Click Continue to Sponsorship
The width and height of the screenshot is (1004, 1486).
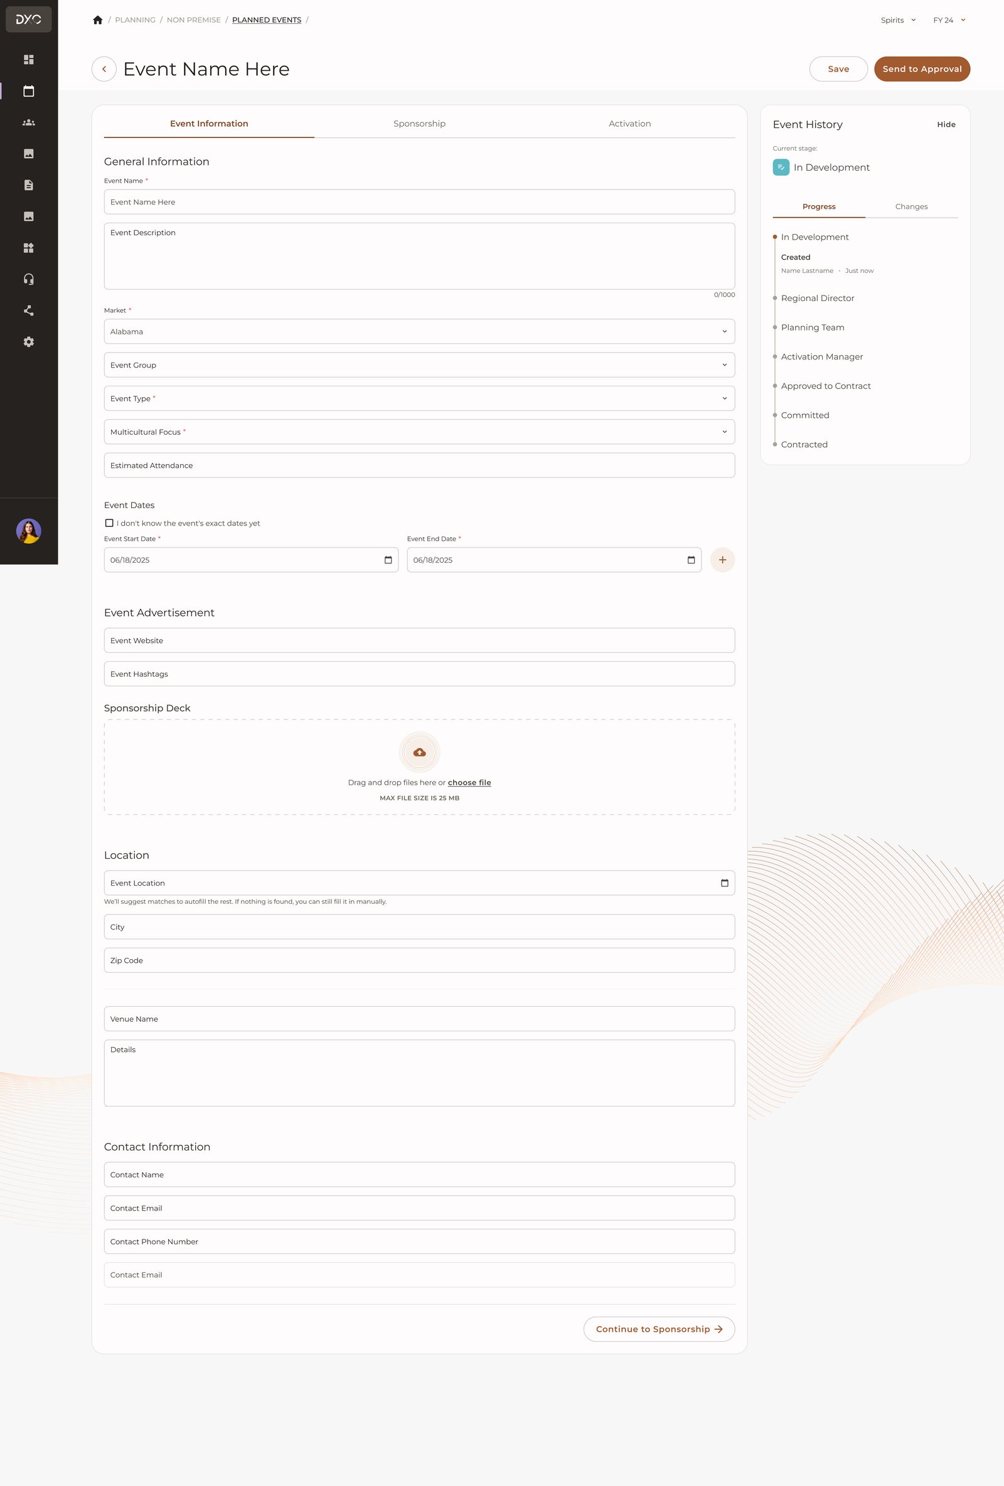(x=659, y=1329)
